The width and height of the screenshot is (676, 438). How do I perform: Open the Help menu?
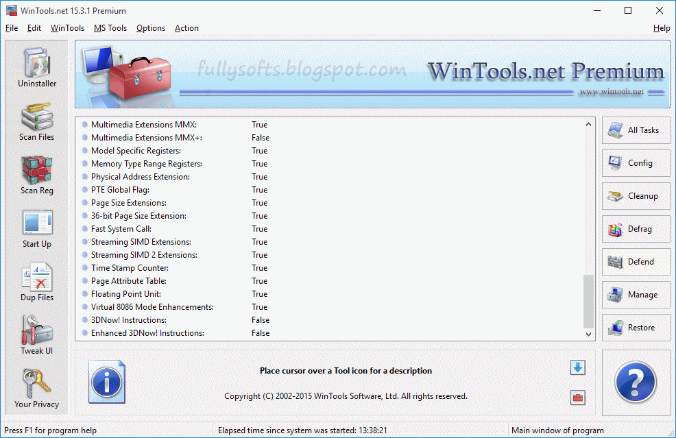point(662,28)
